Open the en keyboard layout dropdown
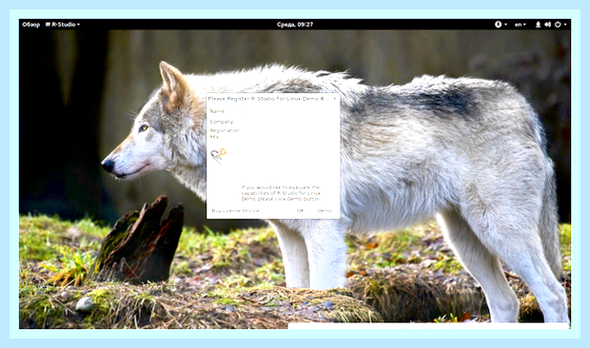Image resolution: width=590 pixels, height=348 pixels. tap(520, 25)
